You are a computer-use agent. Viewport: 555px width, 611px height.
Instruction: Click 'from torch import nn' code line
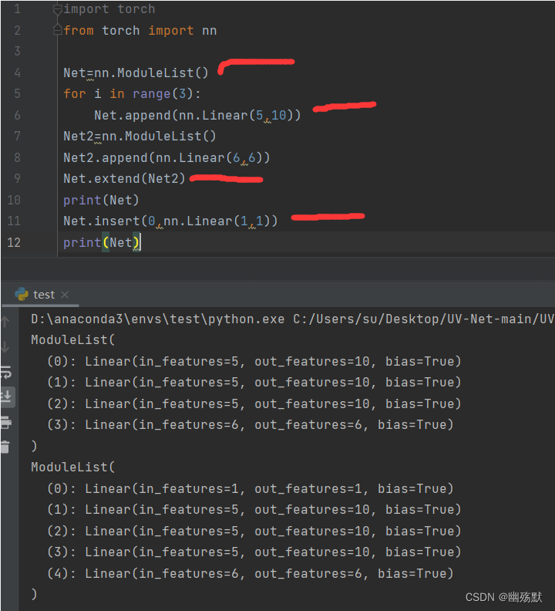pos(140,30)
